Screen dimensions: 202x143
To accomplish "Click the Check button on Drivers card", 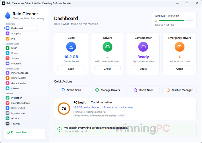I will 108,69.
